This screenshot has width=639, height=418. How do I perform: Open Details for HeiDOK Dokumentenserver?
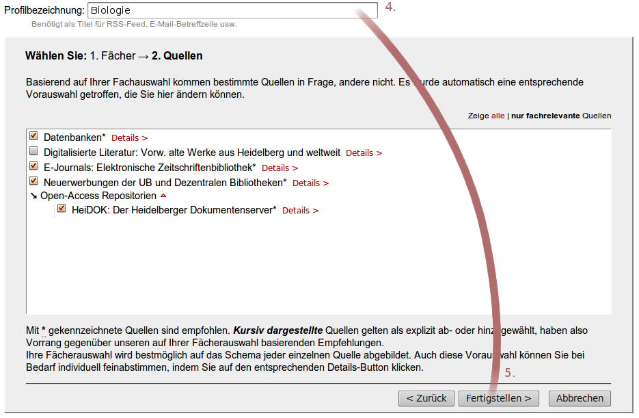300,211
